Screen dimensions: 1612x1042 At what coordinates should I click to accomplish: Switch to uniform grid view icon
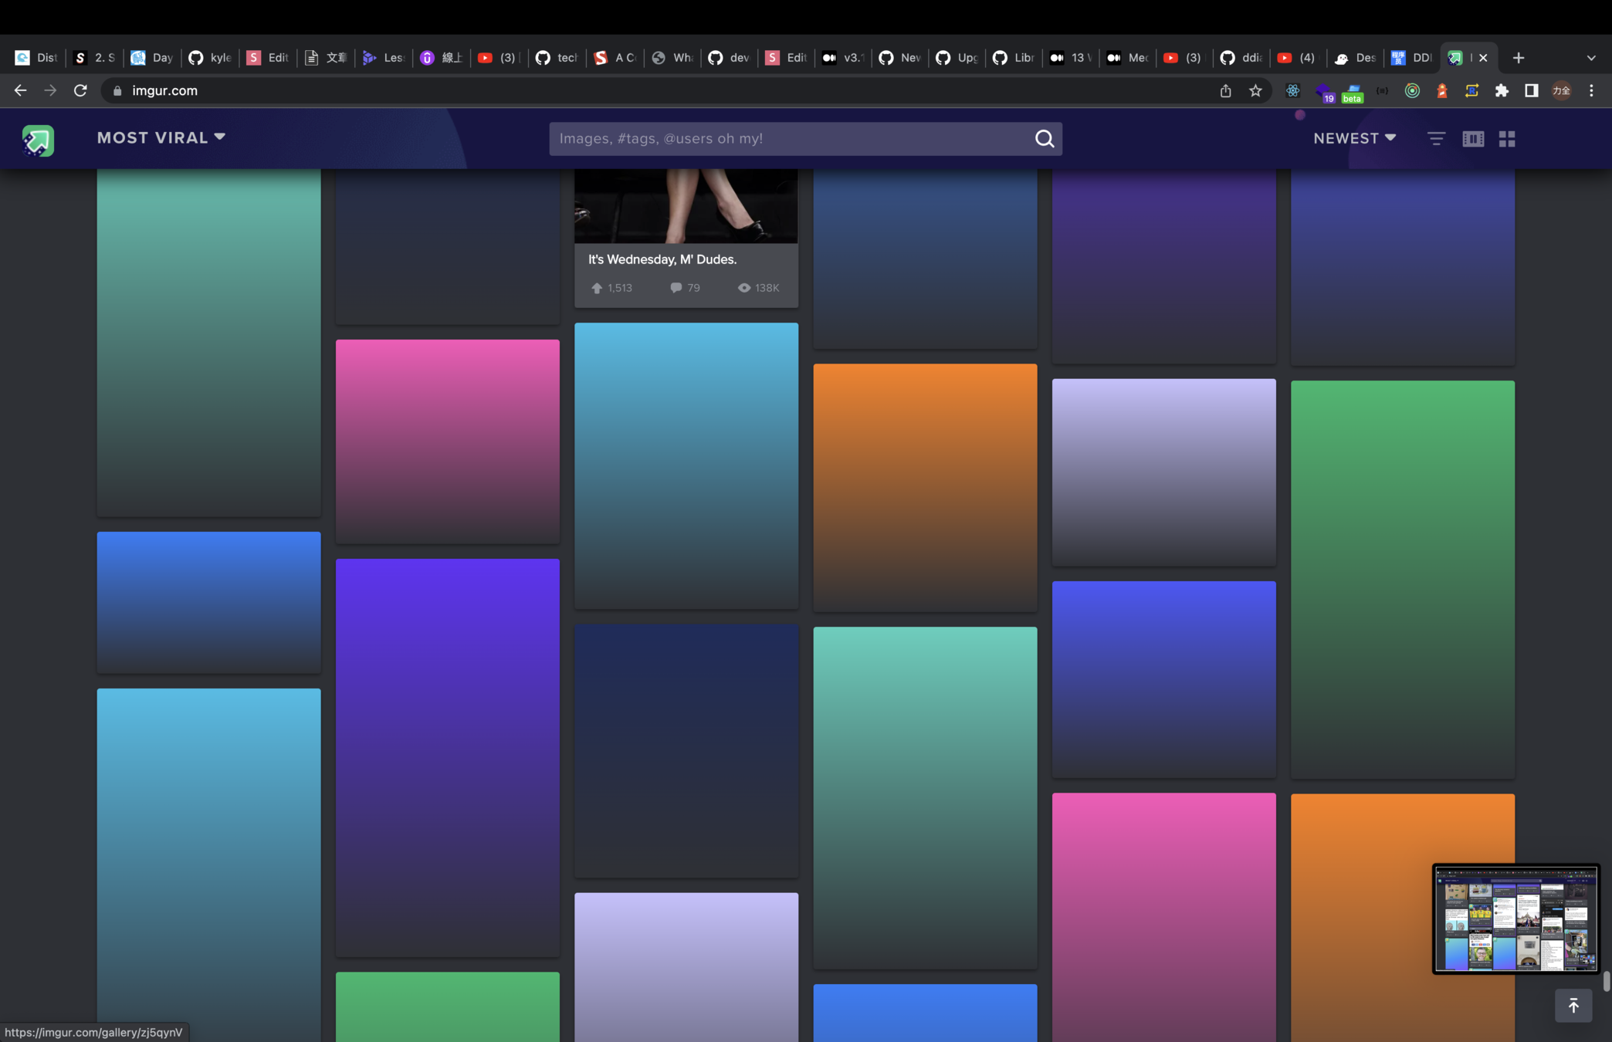(1507, 139)
